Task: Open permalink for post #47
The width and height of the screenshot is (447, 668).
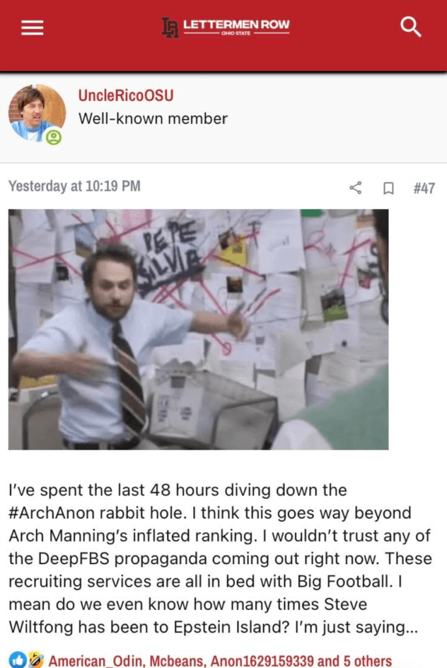Action: point(424,188)
